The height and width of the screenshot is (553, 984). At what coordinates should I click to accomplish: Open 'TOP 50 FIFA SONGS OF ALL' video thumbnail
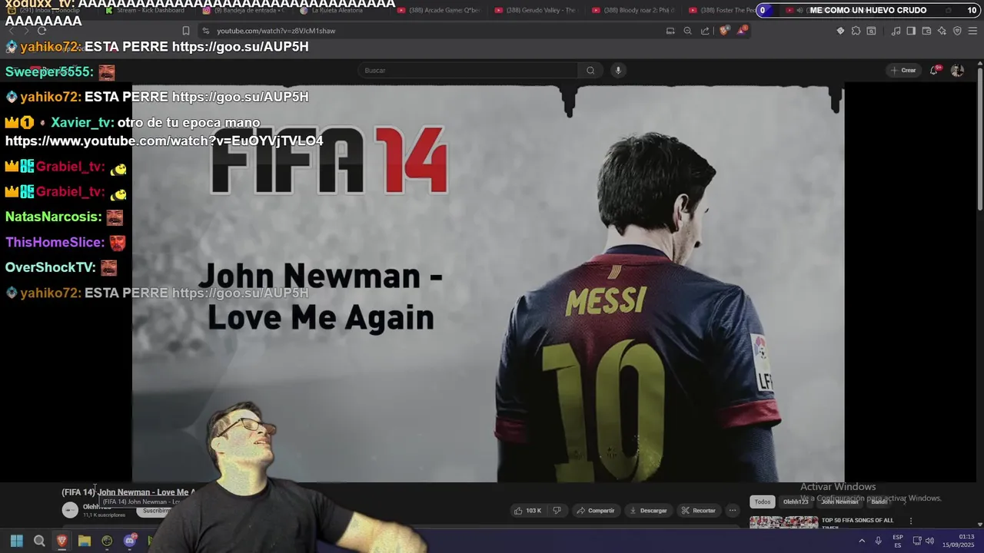pos(784,523)
